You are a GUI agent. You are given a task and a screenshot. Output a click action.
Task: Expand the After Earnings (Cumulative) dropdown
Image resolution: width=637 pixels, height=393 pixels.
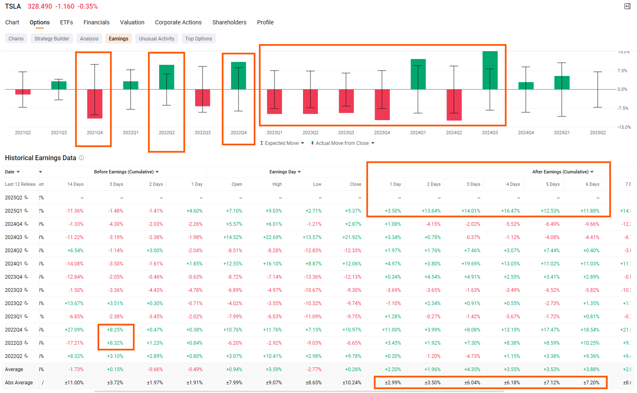click(592, 172)
